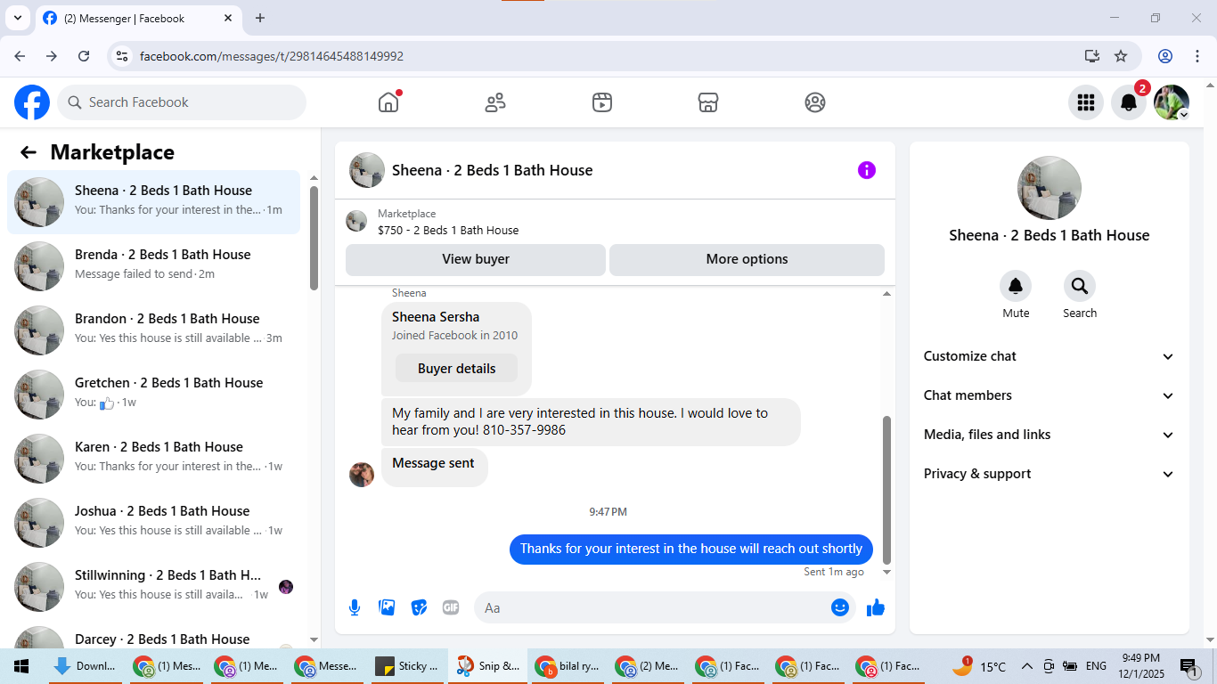
Task: Open the Marketplace storefront icon
Action: 708,102
